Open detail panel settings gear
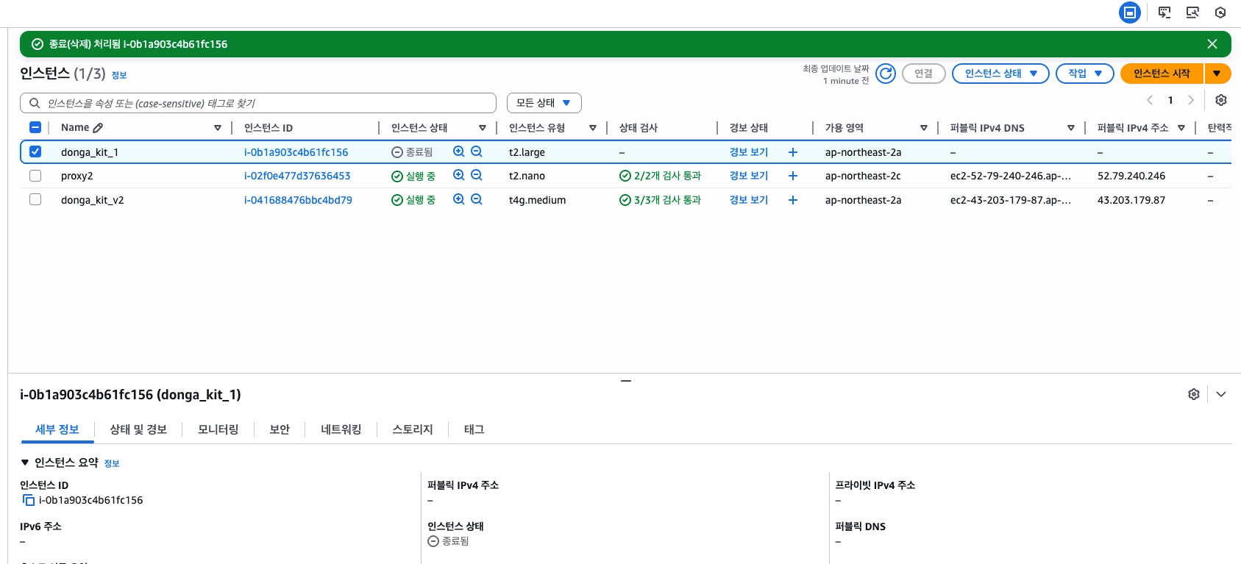Screen dimensions: 1241x564 (1194, 394)
